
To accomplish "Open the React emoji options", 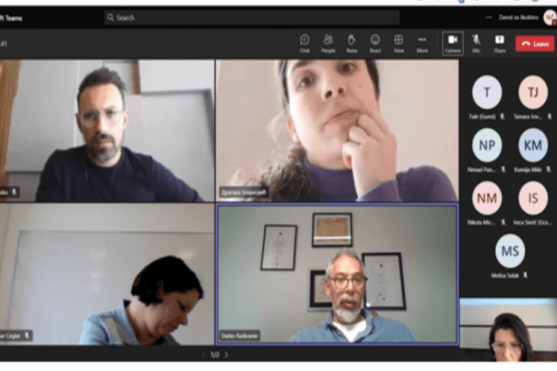I will click(x=375, y=42).
